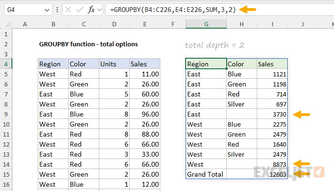Select column B header
Screen dimensions: 334x191
pos(53,24)
